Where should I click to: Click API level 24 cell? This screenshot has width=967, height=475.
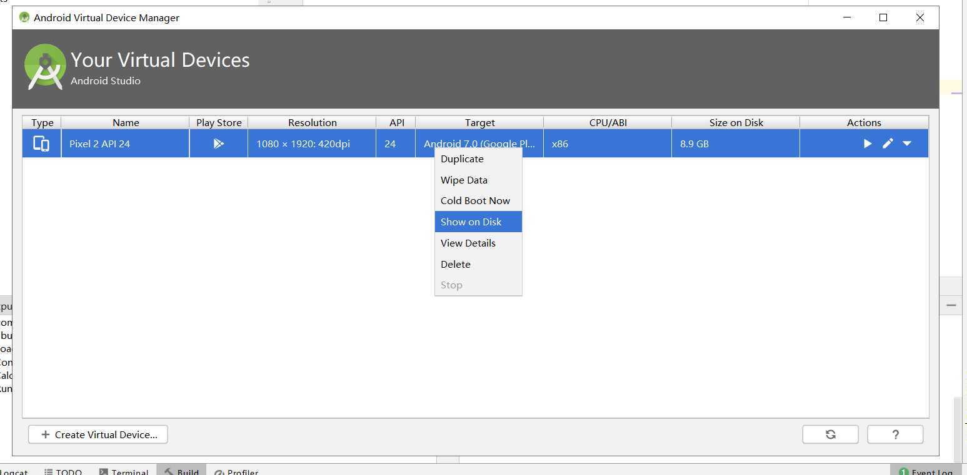(396, 144)
